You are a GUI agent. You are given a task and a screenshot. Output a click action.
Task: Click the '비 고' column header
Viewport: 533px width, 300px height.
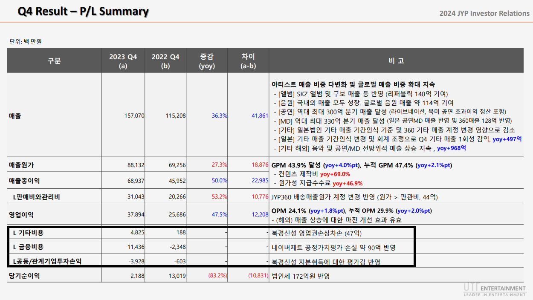click(396, 61)
